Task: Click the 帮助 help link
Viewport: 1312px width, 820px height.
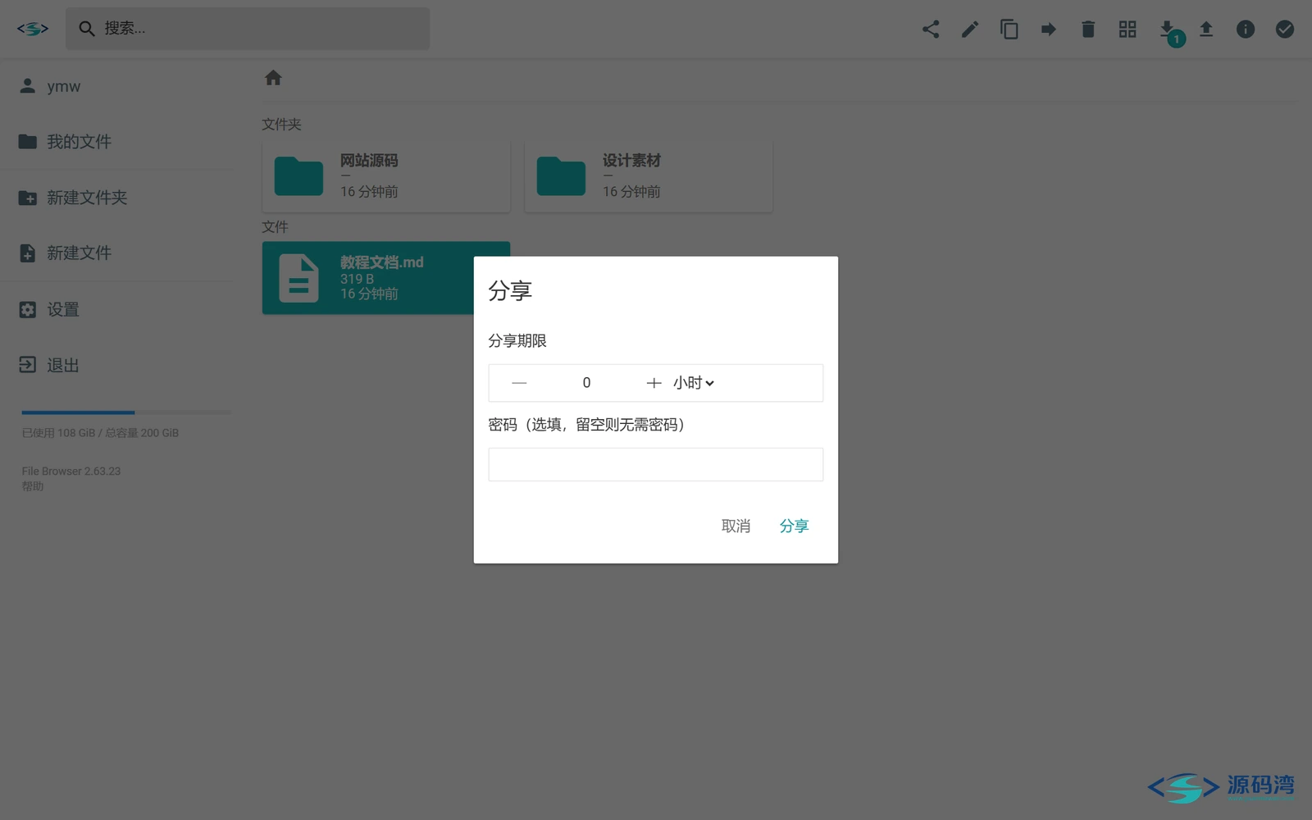Action: pyautogui.click(x=33, y=486)
